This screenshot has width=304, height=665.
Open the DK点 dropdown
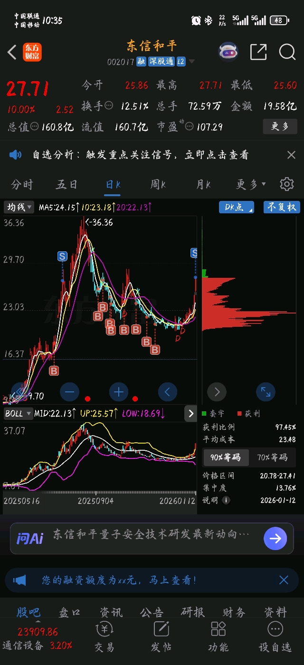coord(236,207)
